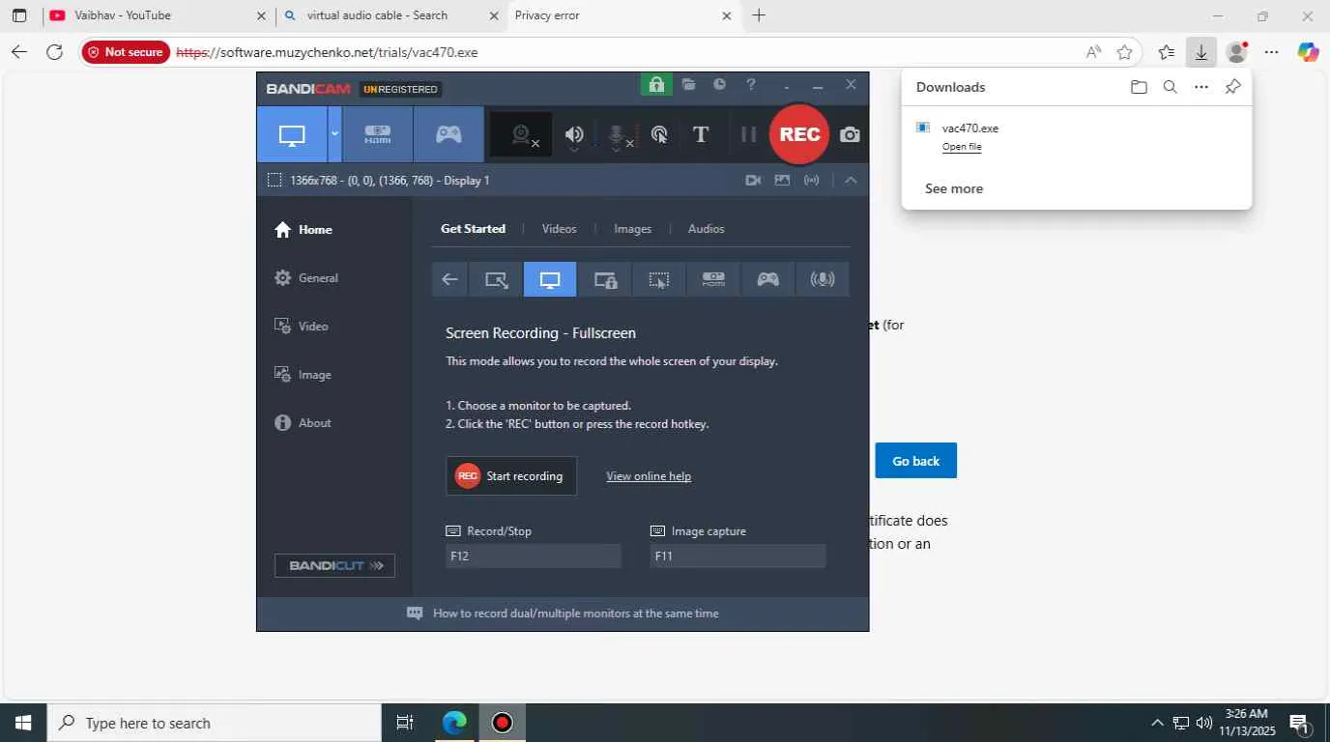The height and width of the screenshot is (742, 1330).
Task: Click the Windows Start button
Action: click(23, 723)
